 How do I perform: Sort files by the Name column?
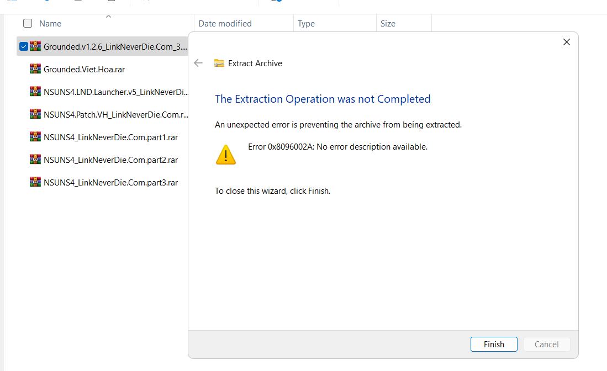click(50, 24)
